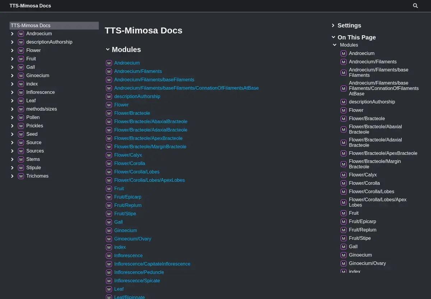Collapse Modules list in On This Page
Viewport: 431px width, 299px height.
pyautogui.click(x=335, y=45)
